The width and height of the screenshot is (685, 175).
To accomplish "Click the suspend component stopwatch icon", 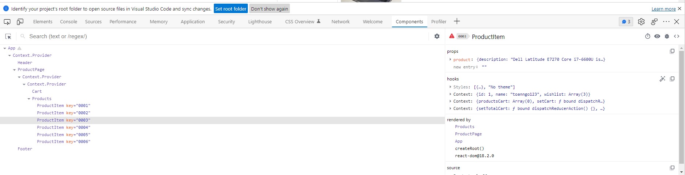I will (647, 36).
